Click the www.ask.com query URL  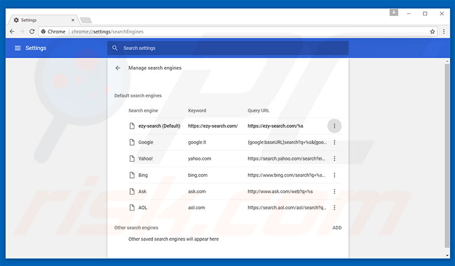point(280,192)
